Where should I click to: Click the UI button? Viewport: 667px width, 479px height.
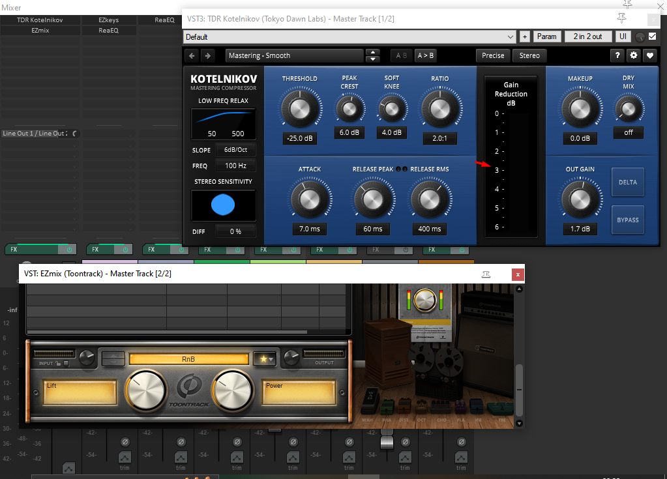click(623, 36)
